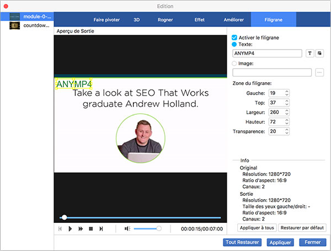Screen dimensions: 331x251
Task: Jump to the previous frame icon
Action: point(60,228)
